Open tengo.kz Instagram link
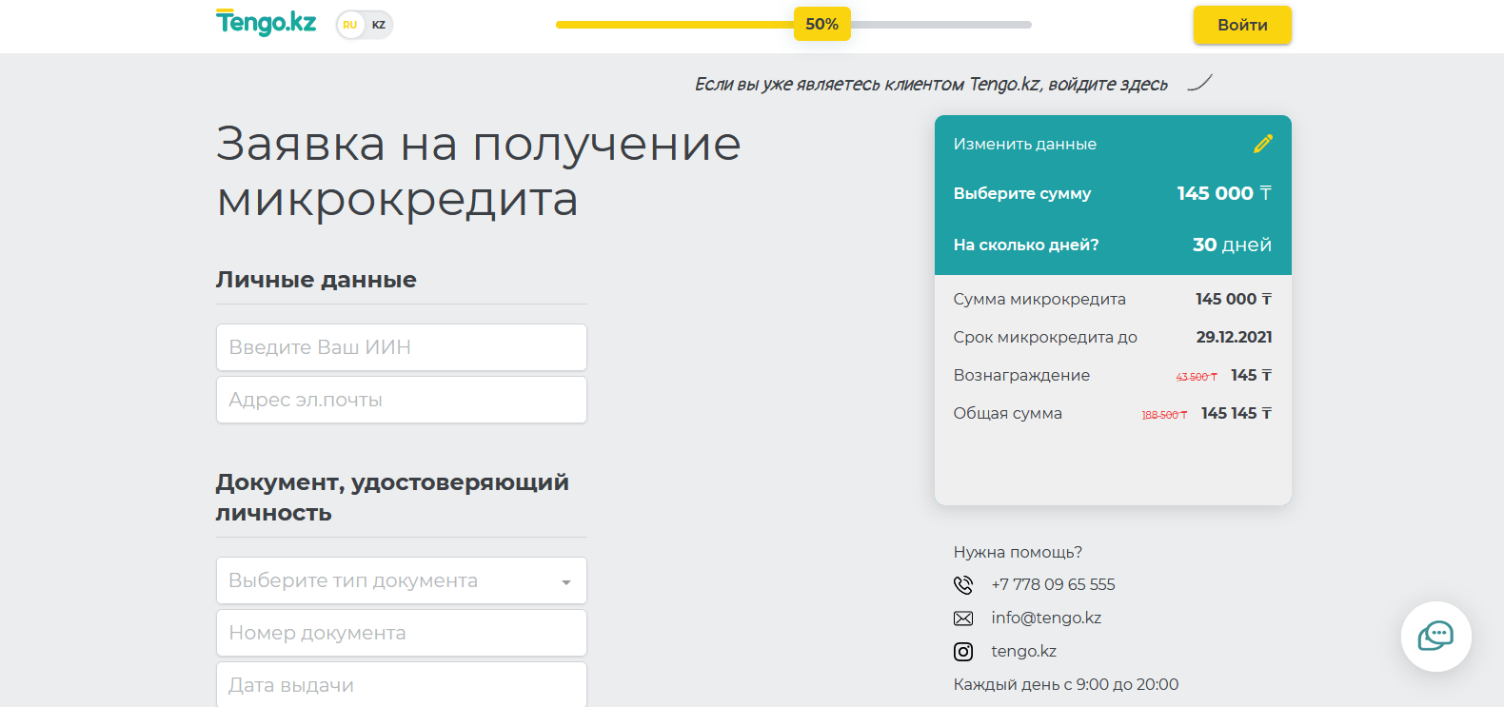Screen dimensions: 1504x707 [1023, 651]
